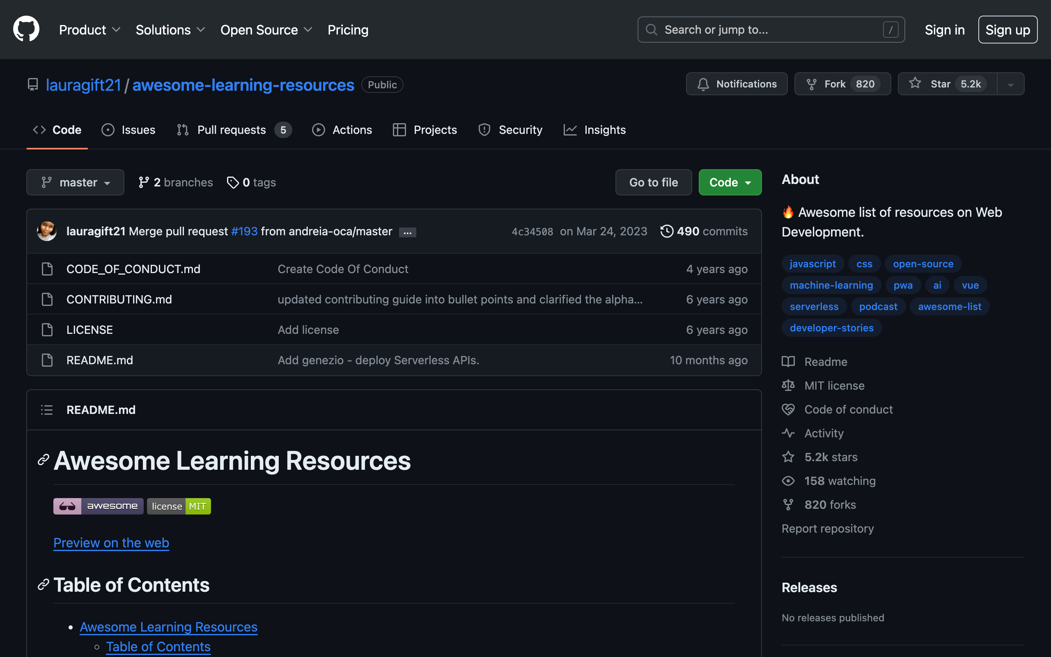
Task: Click the file icon for CONTRIBUTING.md
Action: tap(47, 299)
